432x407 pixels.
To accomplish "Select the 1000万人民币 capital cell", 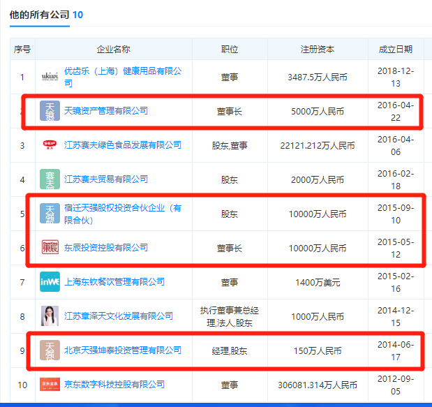I will point(318,316).
